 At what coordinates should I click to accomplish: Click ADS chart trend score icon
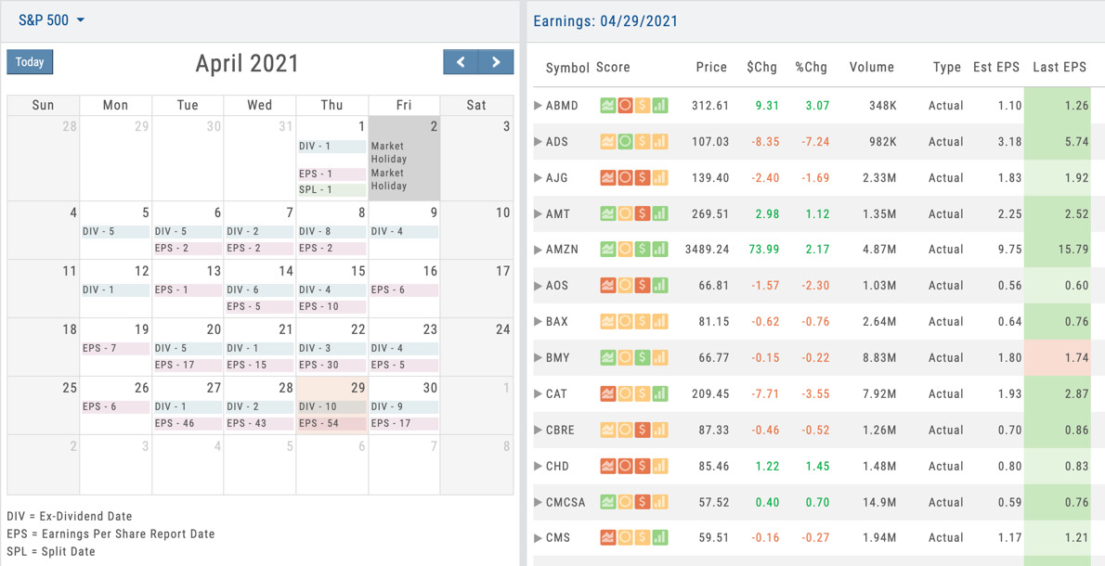(608, 141)
